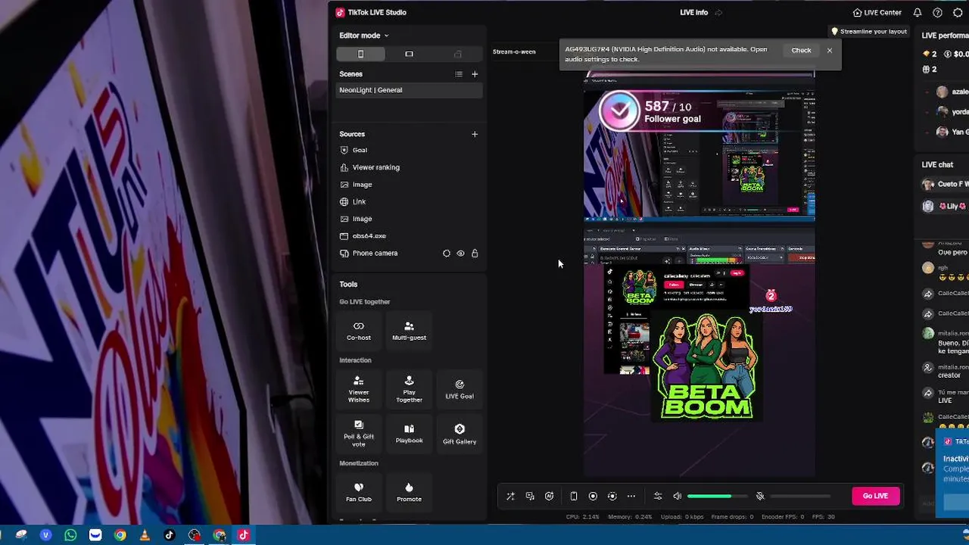This screenshot has height=545, width=969.
Task: Open the LIVE Goal tool
Action: pos(460,389)
